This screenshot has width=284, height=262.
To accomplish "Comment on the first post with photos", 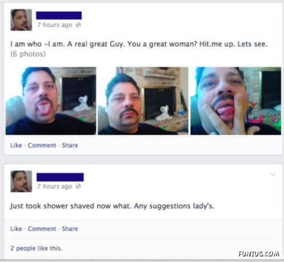I will coord(42,145).
